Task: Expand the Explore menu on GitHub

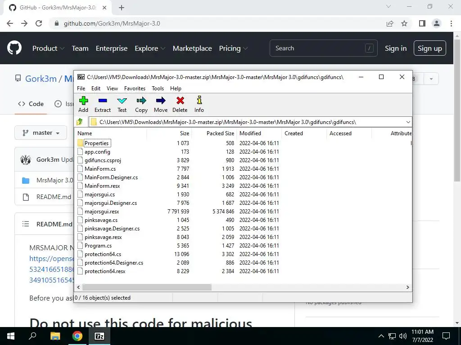Action: [x=150, y=49]
